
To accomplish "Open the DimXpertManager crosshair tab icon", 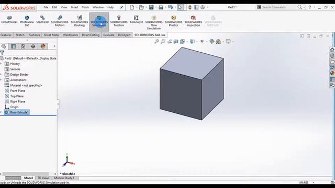I will point(33,46).
